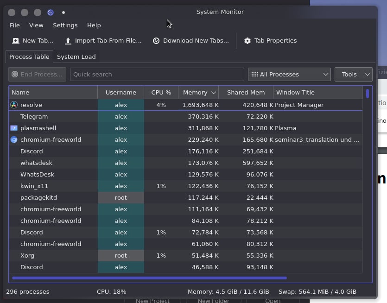Select the Telegram process row

[x=185, y=116]
